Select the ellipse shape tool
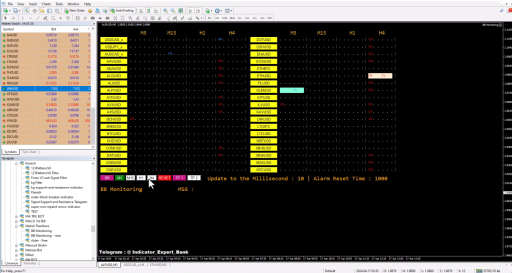The image size is (512, 273). [x=92, y=18]
